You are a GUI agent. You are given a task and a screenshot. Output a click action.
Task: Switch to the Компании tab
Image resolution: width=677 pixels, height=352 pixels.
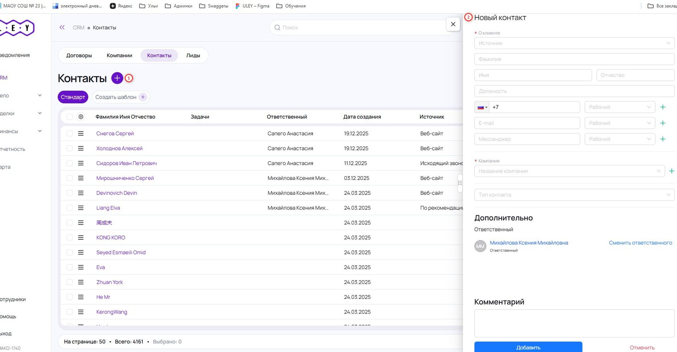119,56
